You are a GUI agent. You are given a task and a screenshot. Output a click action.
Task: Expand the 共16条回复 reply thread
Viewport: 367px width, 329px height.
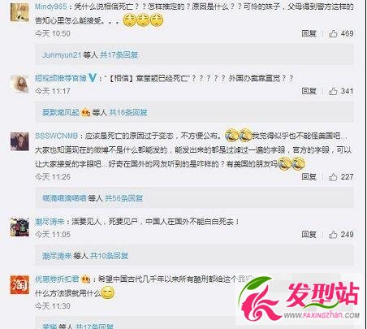coord(128,112)
